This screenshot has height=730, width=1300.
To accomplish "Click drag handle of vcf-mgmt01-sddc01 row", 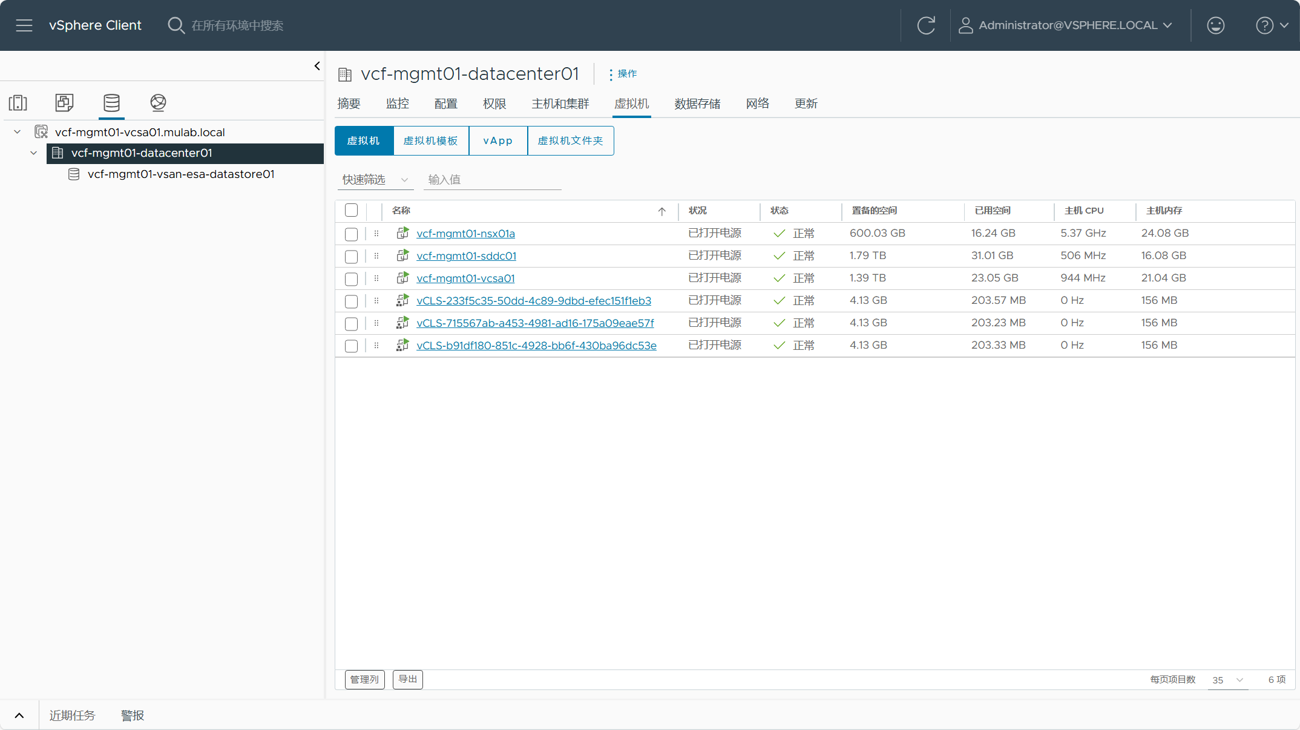I will 376,255.
